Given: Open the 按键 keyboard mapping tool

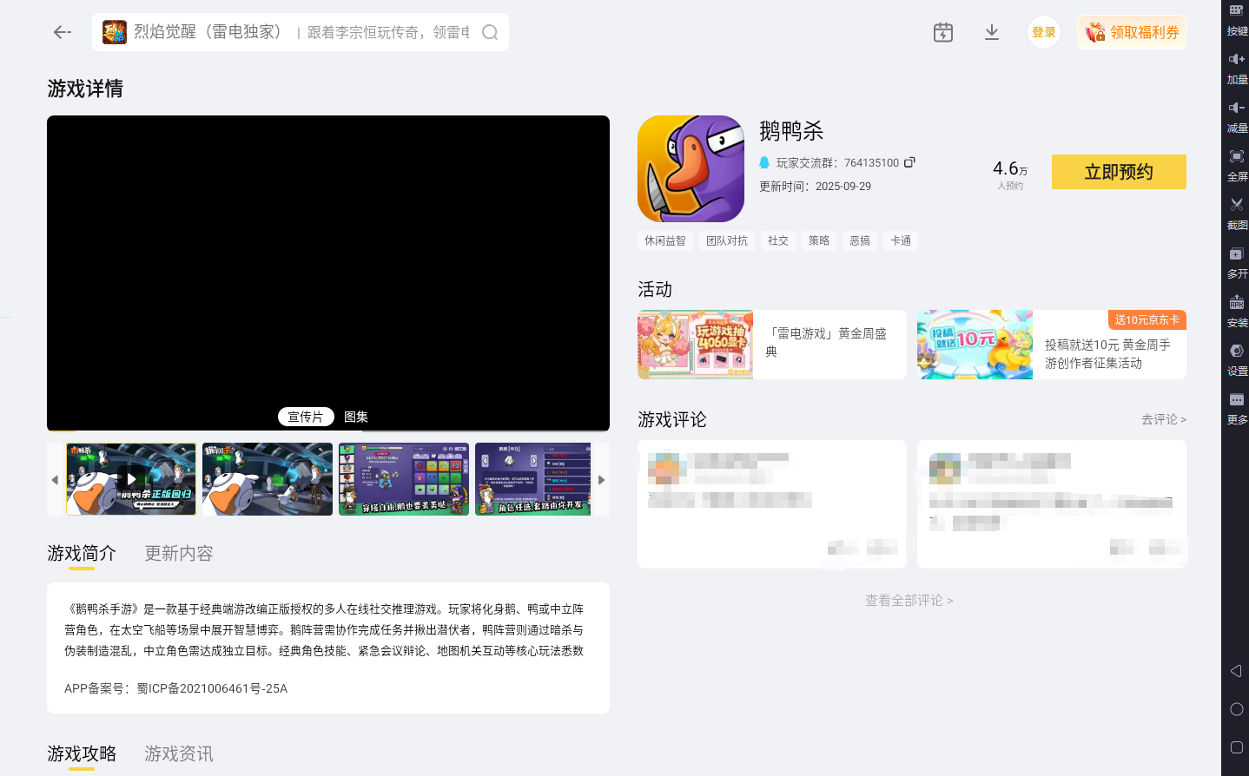Looking at the screenshot, I should click(1238, 17).
